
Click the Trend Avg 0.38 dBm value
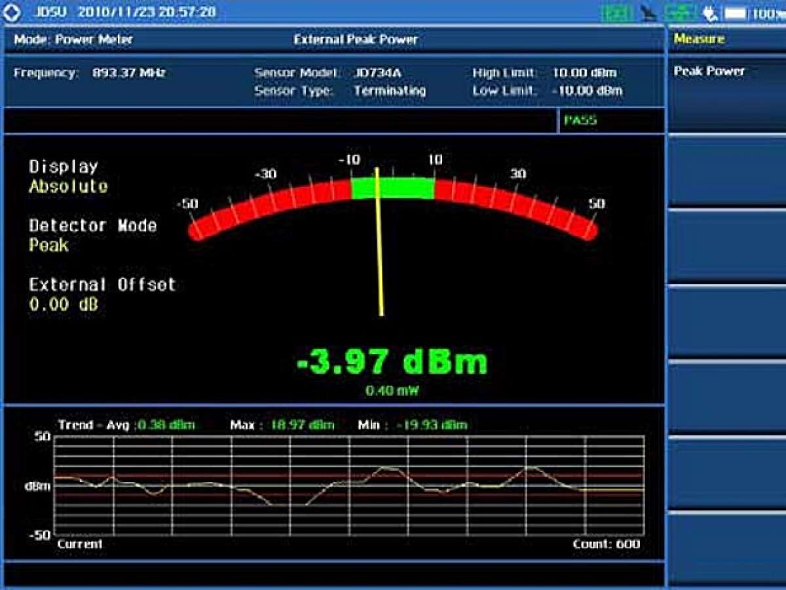click(x=166, y=425)
